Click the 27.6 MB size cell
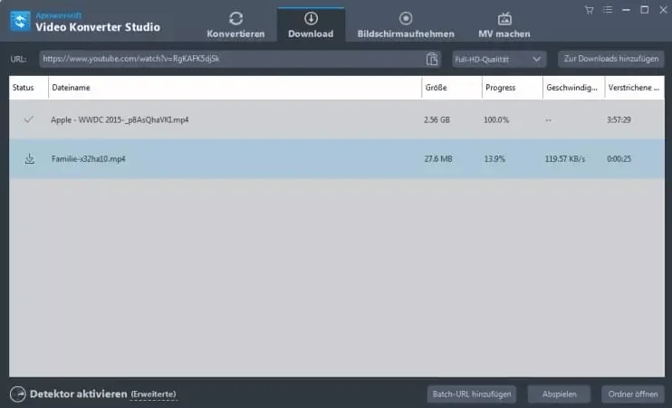Viewport: 672px width, 408px height. [438, 159]
